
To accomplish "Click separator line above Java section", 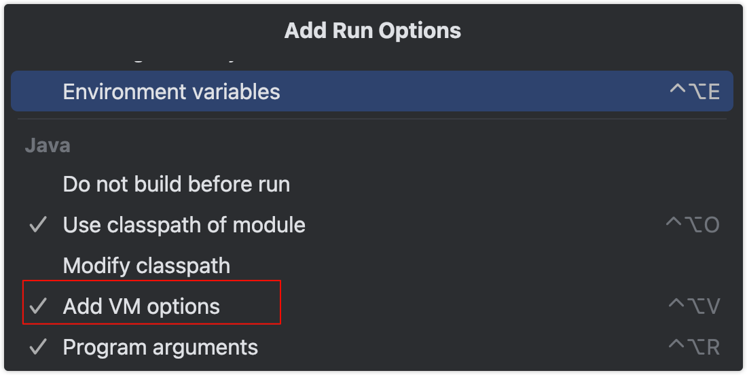I will (x=372, y=120).
